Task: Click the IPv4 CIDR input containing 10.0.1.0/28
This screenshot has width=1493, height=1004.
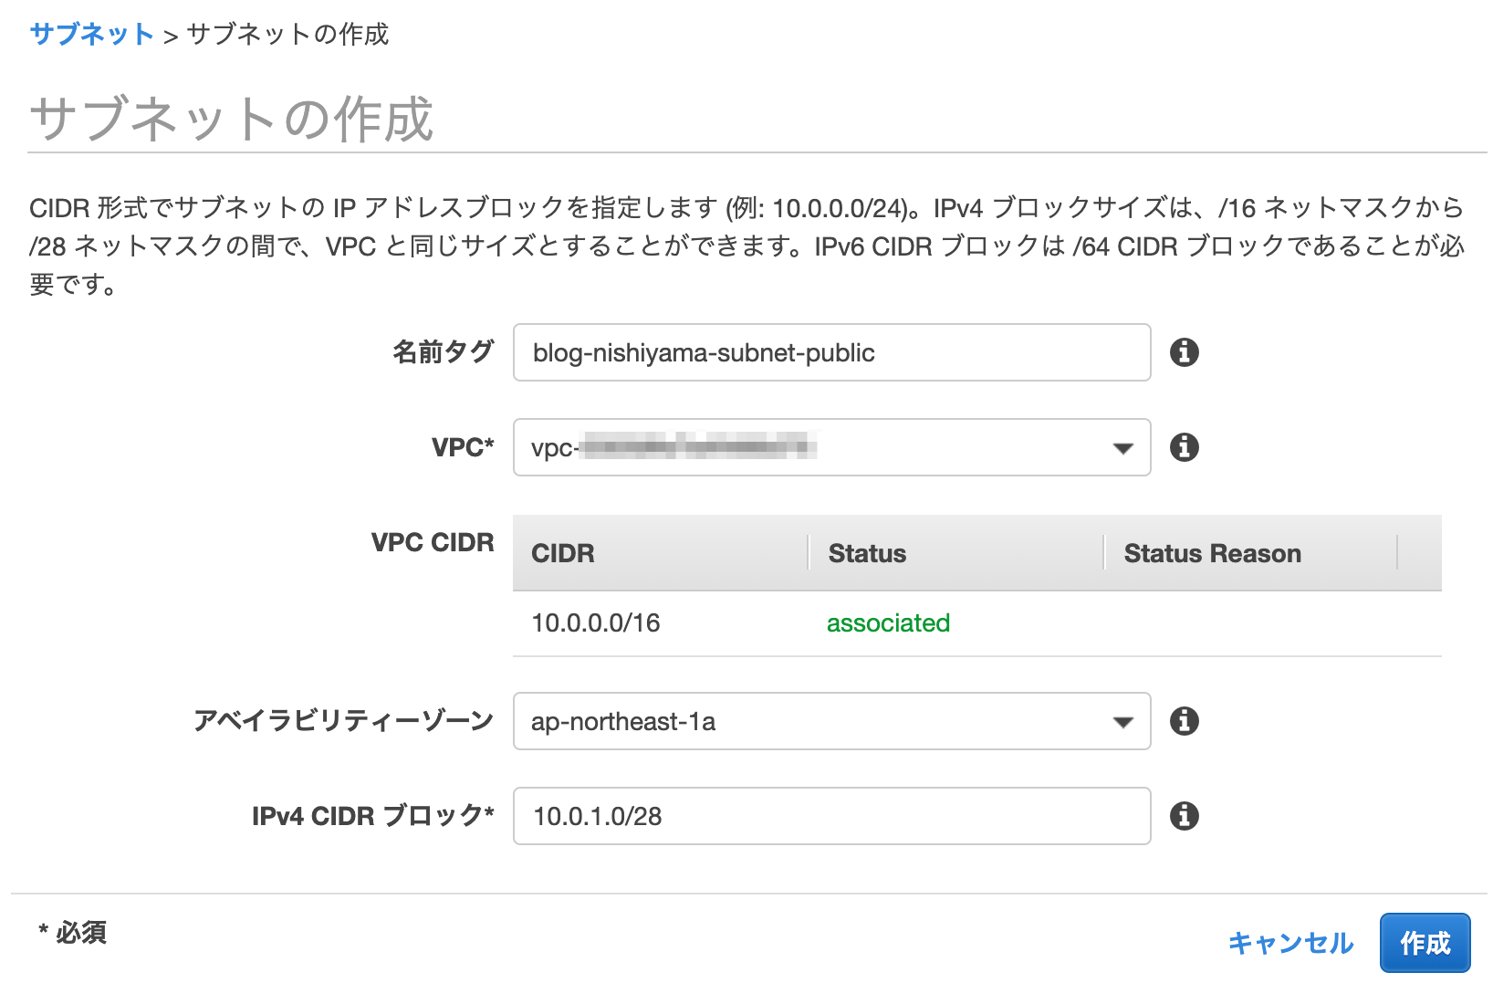Action: (x=830, y=817)
